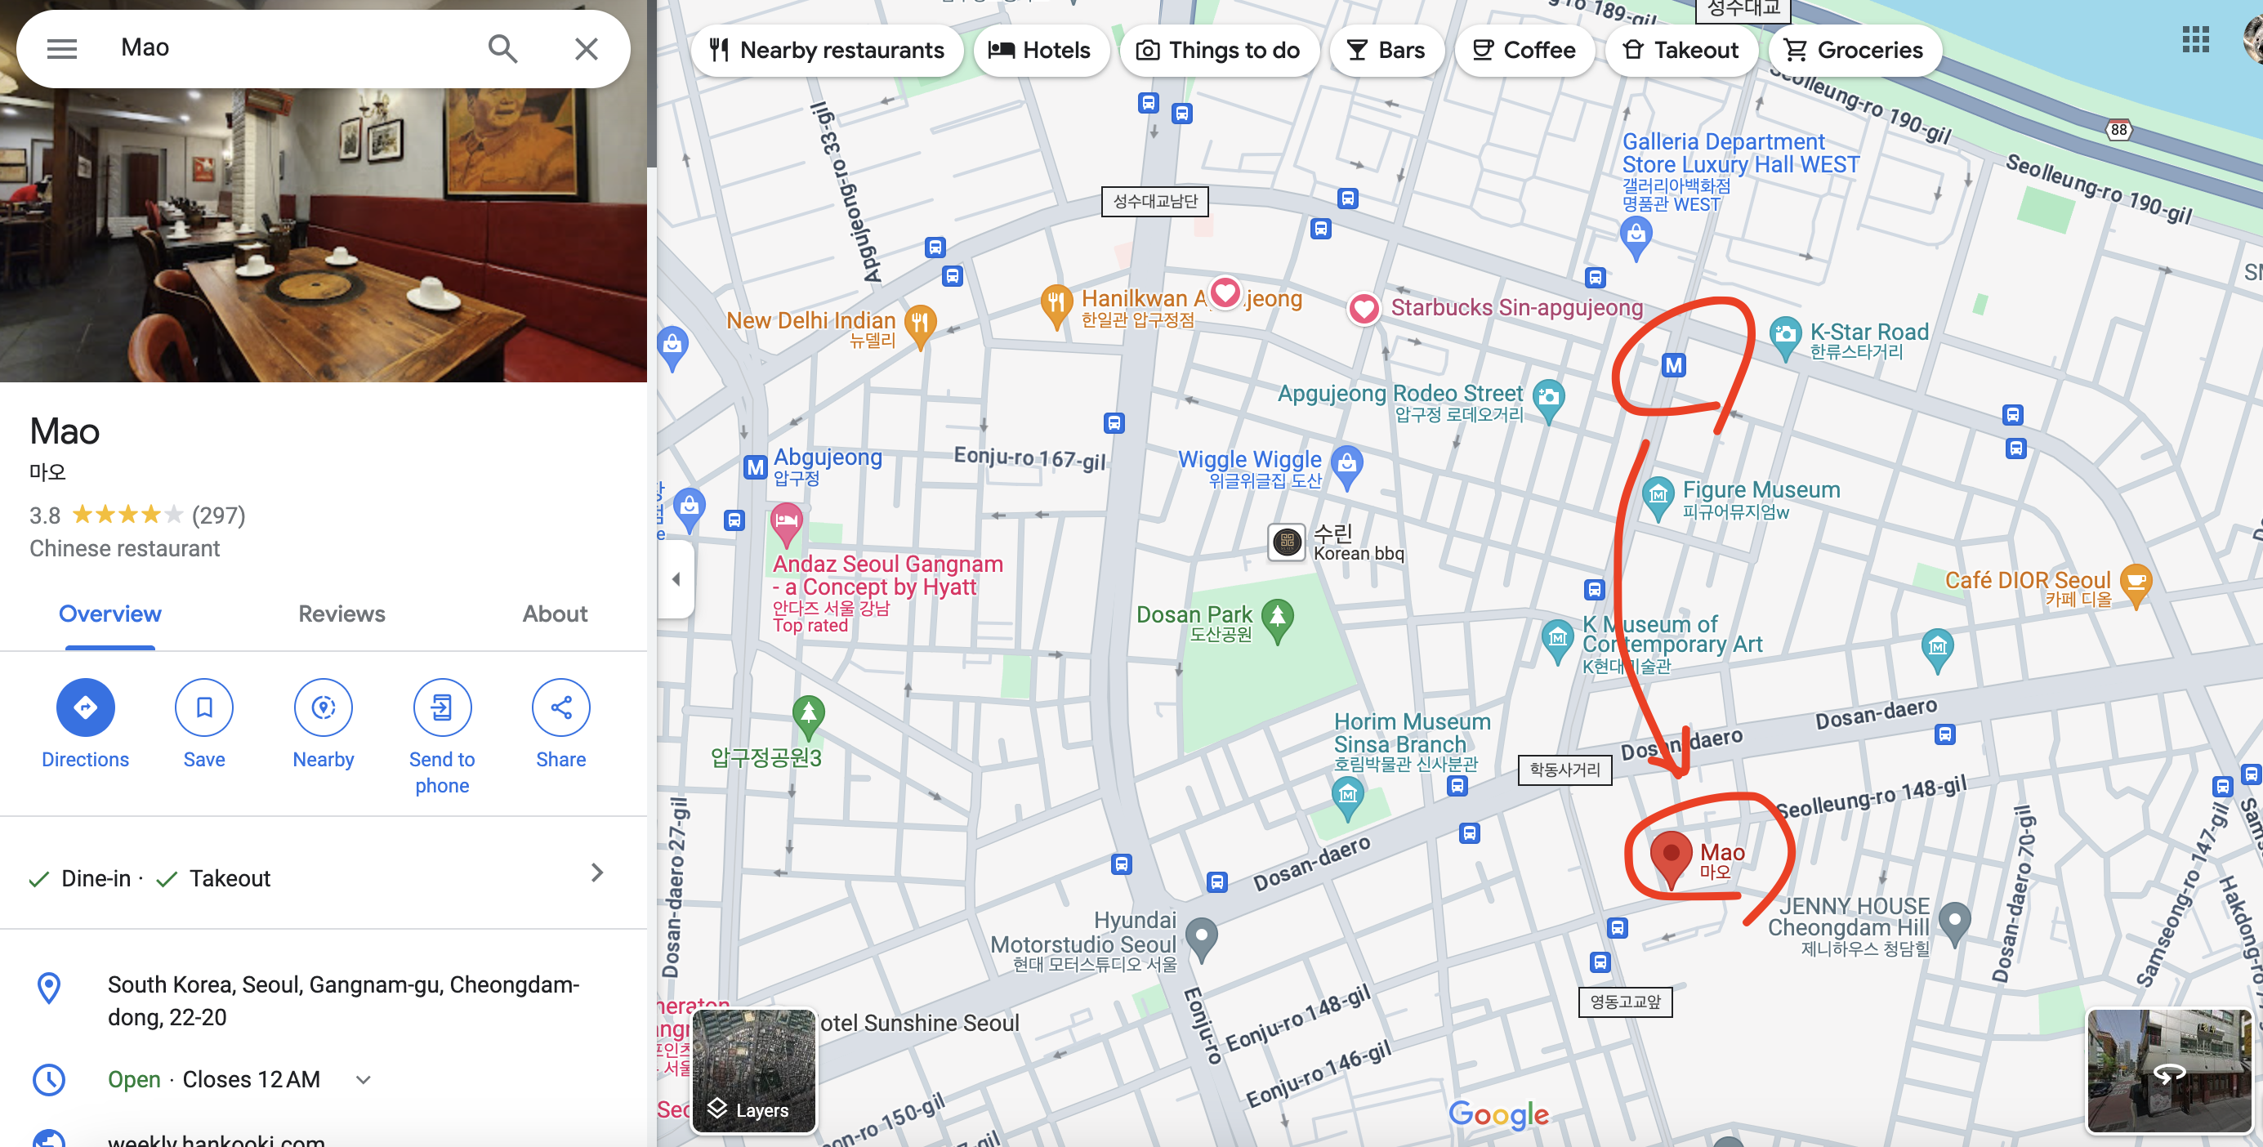Clear the Mao search with X
2263x1147 pixels.
pyautogui.click(x=586, y=48)
